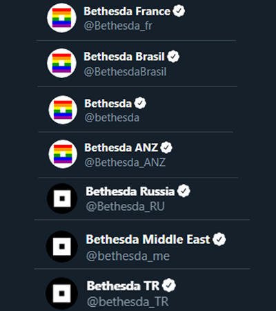Open the Bethesda Middle East name

tap(148, 240)
